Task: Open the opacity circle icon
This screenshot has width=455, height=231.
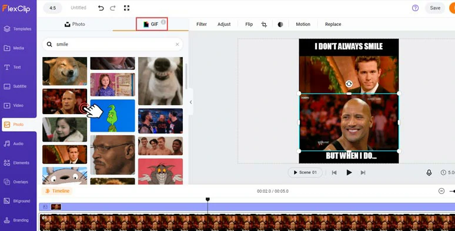Action: (x=280, y=24)
